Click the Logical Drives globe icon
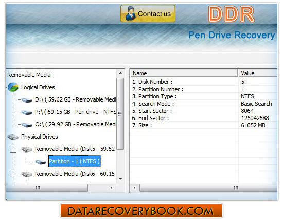Screen dimensions: 283x219 click(13, 87)
